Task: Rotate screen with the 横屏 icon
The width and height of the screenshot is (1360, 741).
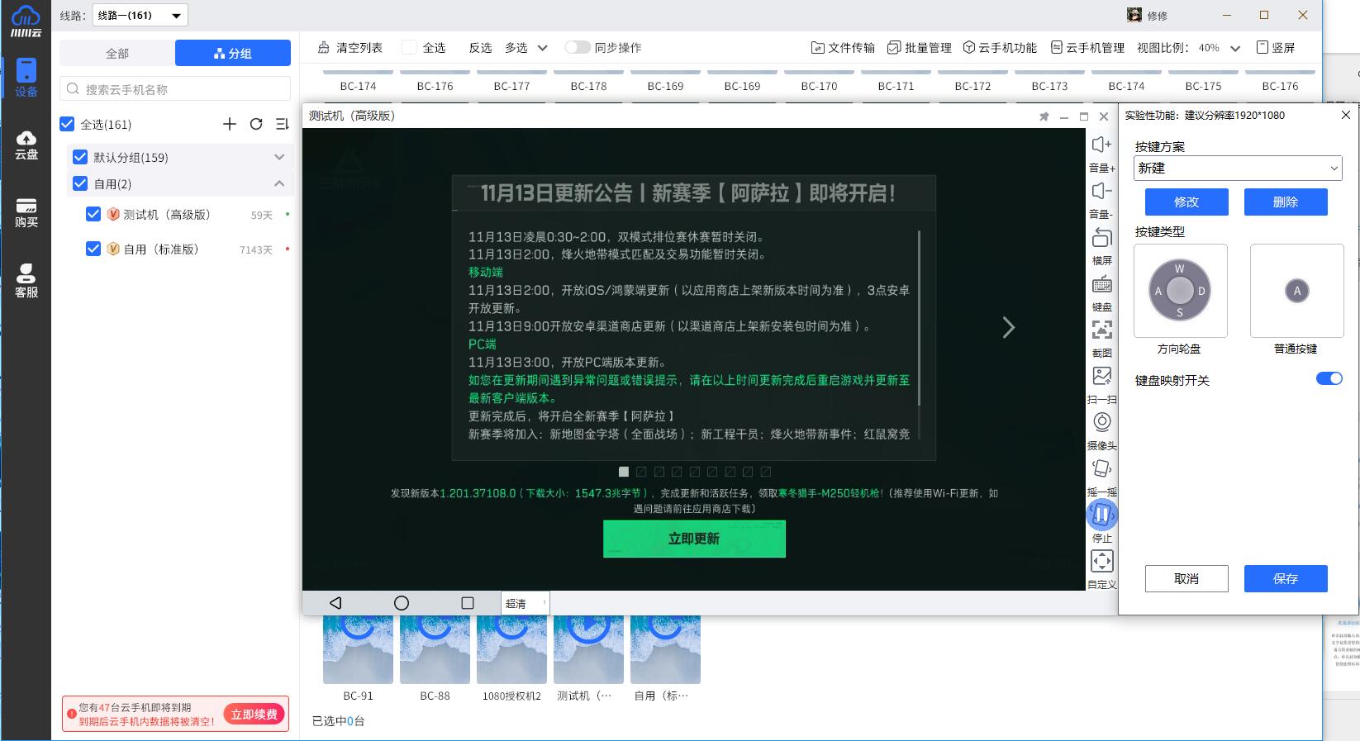Action: coord(1101,239)
